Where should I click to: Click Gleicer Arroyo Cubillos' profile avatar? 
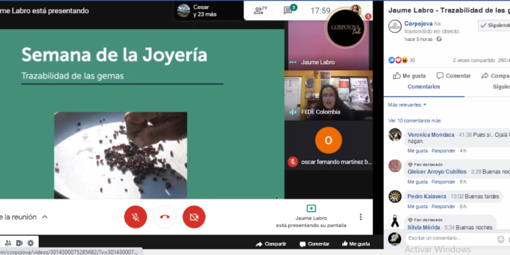(395, 166)
